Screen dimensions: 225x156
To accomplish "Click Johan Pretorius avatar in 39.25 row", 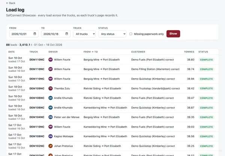I will click(51, 146).
